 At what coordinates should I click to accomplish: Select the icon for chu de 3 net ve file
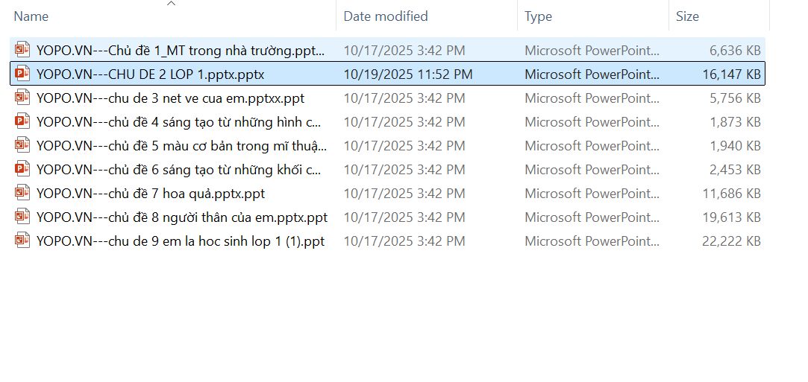(22, 98)
